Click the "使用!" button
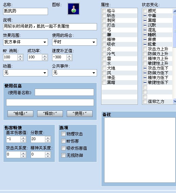Screen dimensions: 176x193 (x=80, y=114)
